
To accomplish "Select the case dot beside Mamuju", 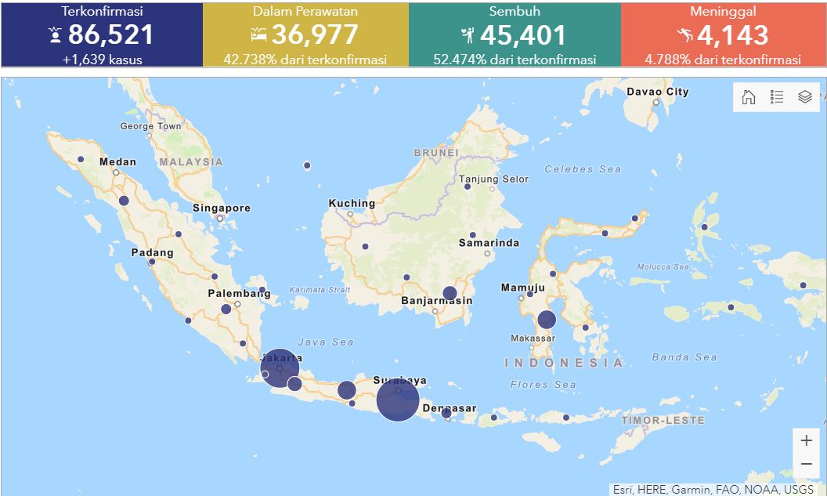I will 530,294.
